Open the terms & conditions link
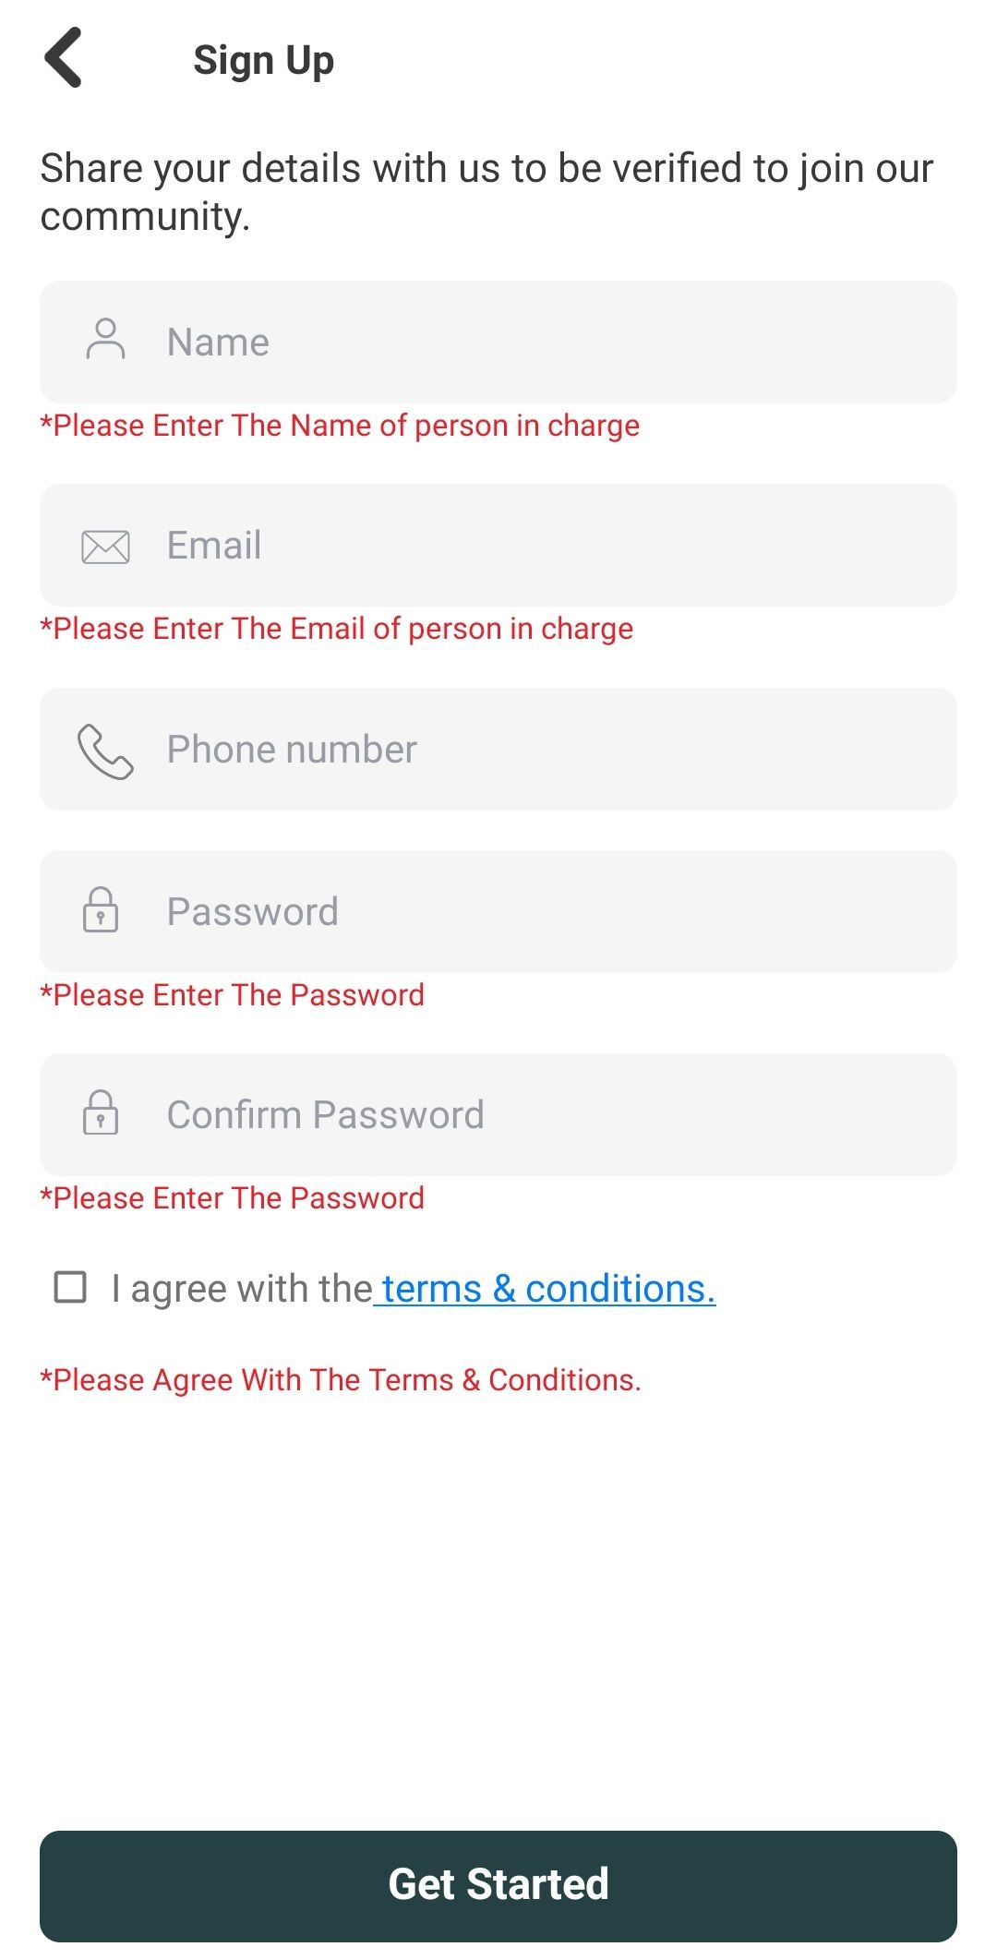The image size is (997, 1959). pos(547,1289)
